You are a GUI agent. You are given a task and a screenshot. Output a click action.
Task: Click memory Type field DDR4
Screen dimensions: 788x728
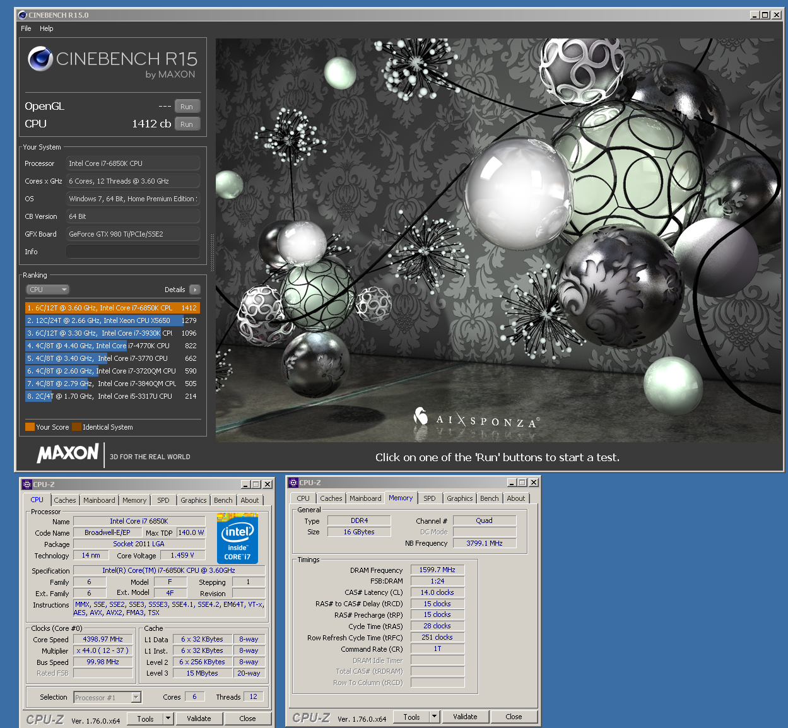coord(359,520)
